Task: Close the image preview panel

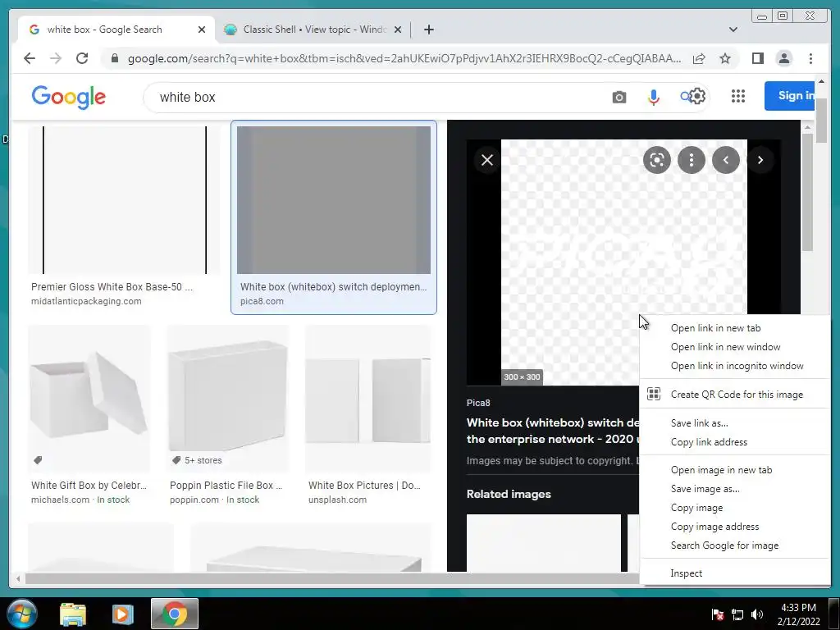Action: point(487,160)
